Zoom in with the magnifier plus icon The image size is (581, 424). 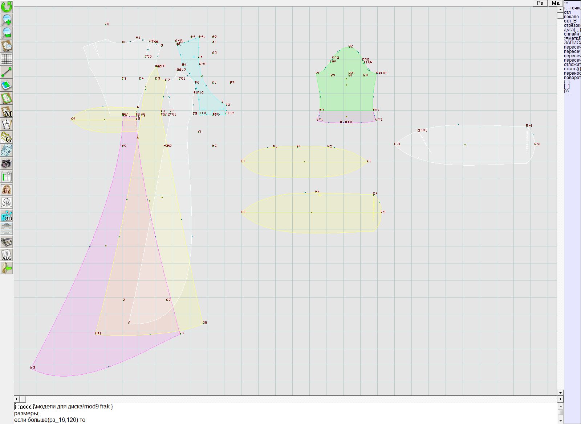(x=7, y=20)
